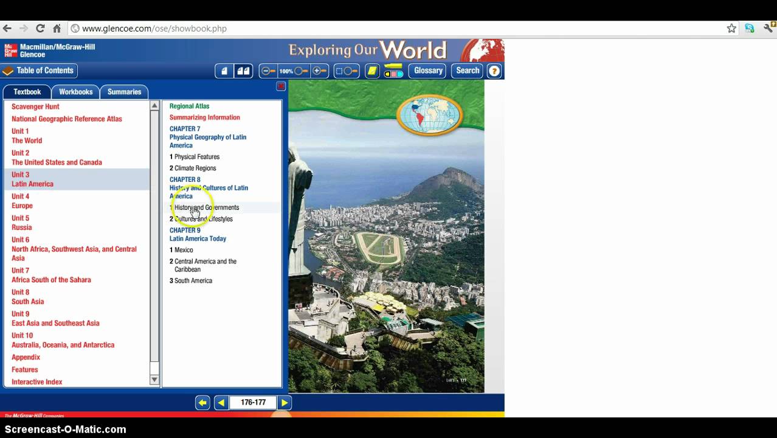Open the yellow sticky note tool
Viewport: 777px width, 438px height.
point(372,71)
